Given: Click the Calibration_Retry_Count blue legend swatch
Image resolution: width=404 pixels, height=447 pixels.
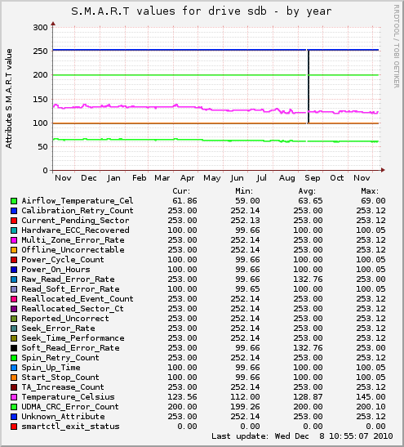Looking at the screenshot, I should (x=14, y=211).
